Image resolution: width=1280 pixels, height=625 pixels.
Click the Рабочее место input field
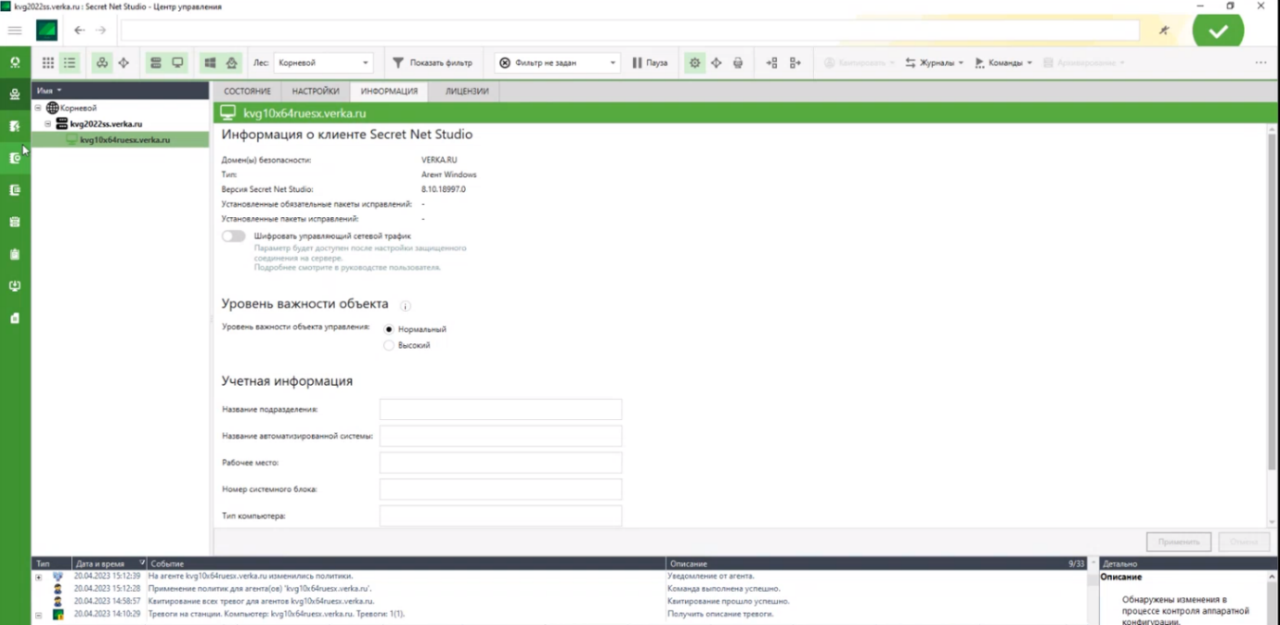[x=500, y=463]
